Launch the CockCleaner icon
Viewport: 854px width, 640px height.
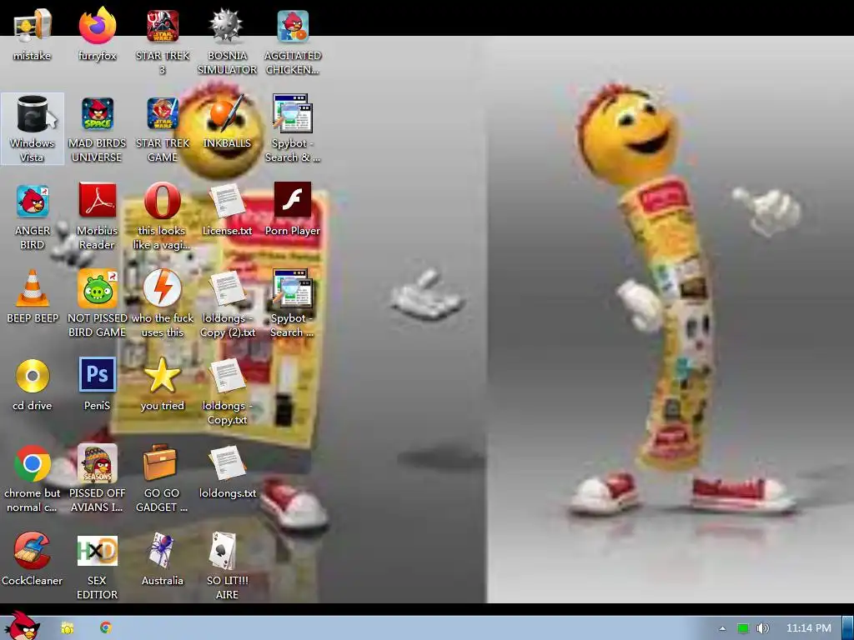point(32,551)
